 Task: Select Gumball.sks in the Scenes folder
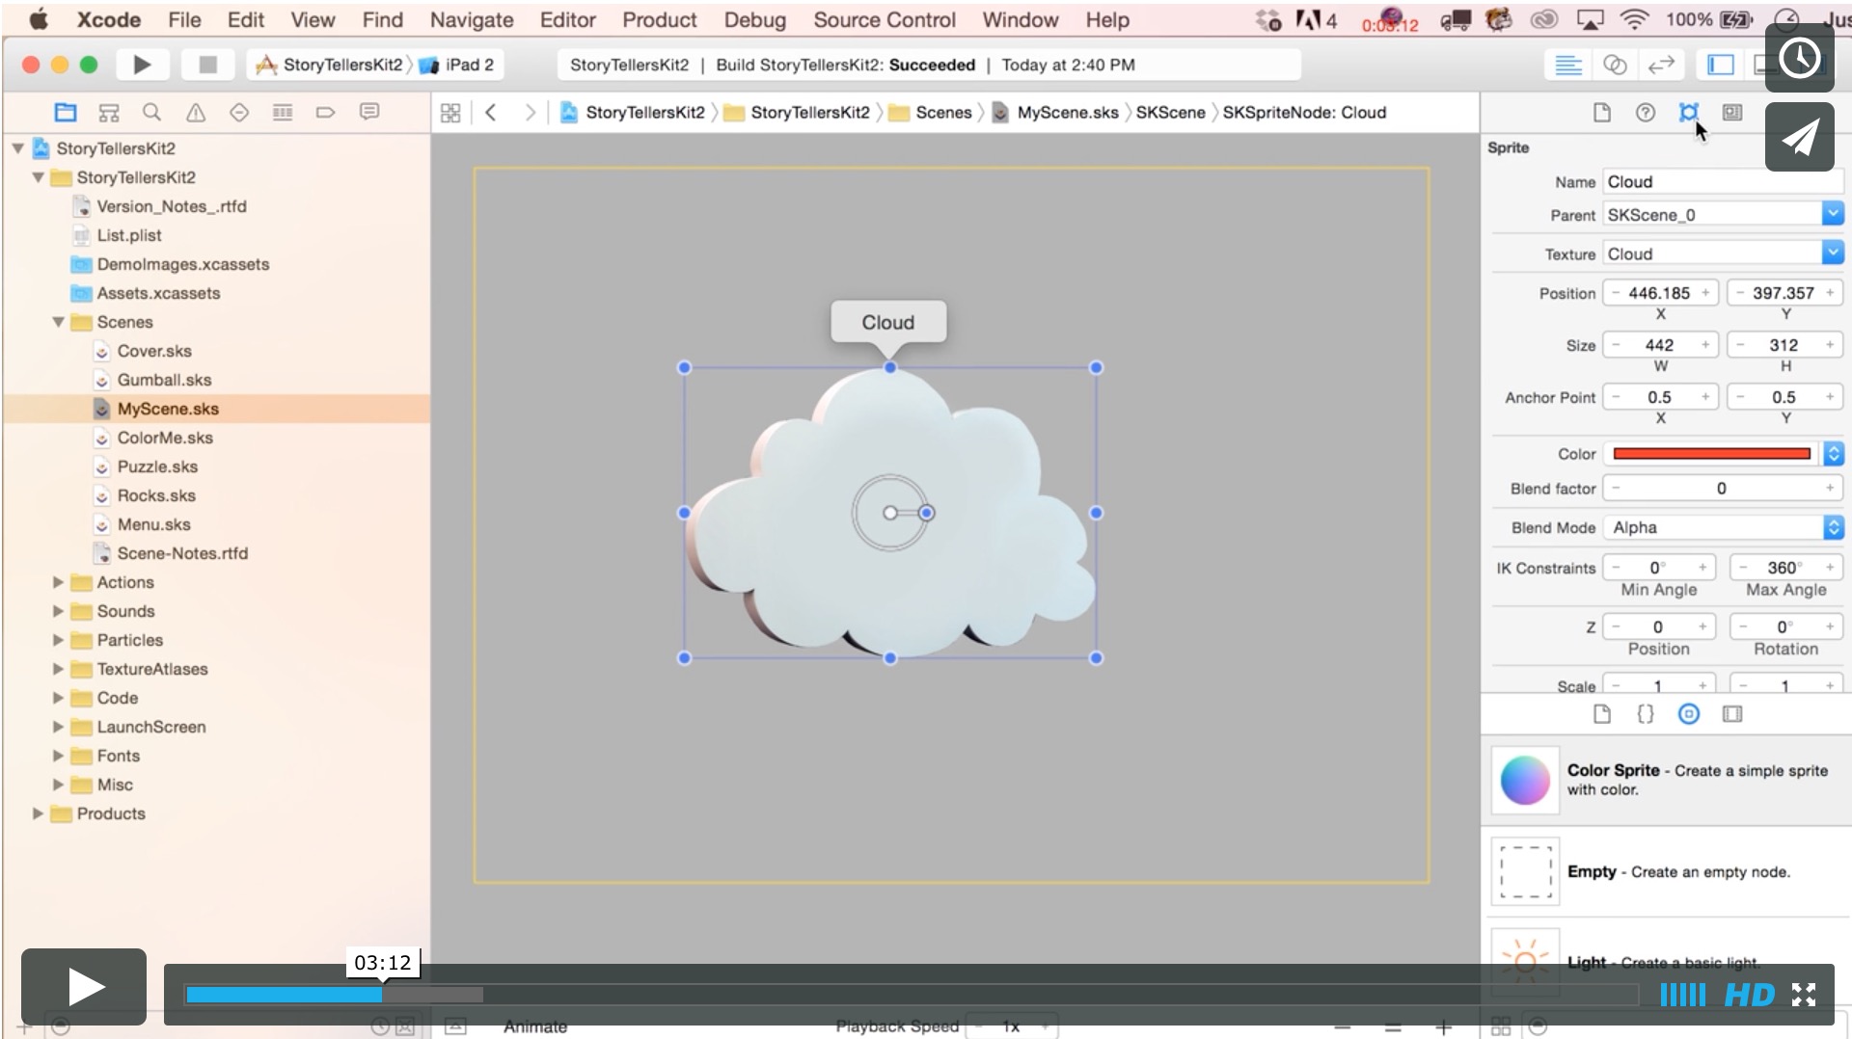pos(164,380)
